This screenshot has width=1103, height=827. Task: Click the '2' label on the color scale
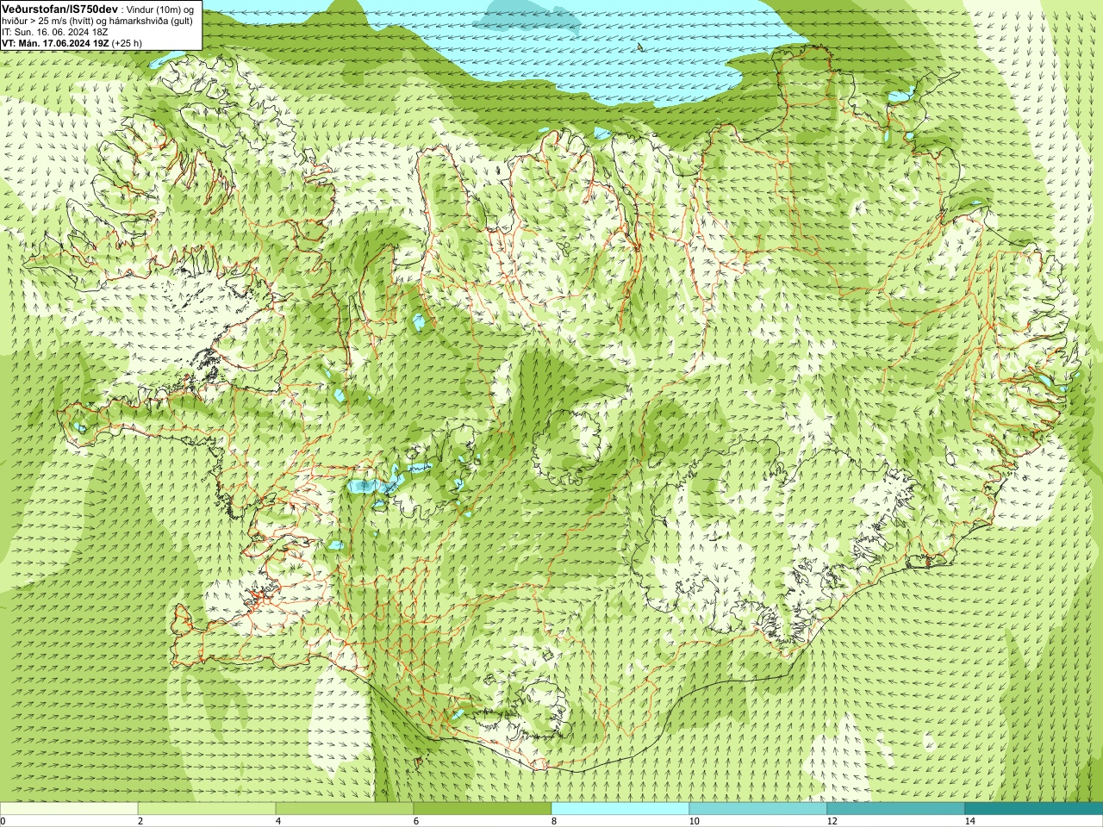[x=140, y=821]
